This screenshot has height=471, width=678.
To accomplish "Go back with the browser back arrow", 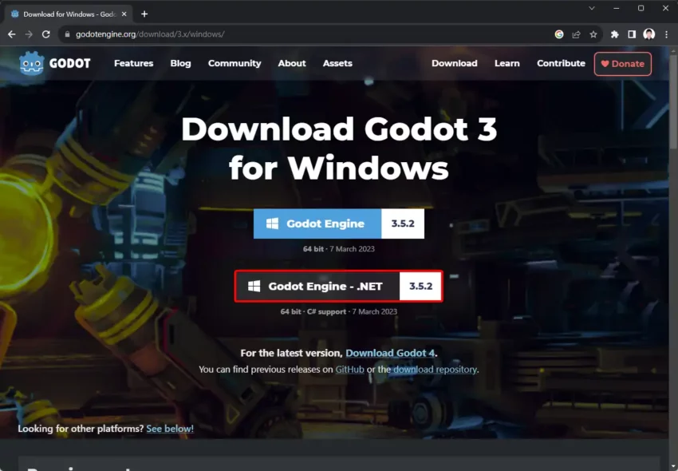I will (12, 34).
